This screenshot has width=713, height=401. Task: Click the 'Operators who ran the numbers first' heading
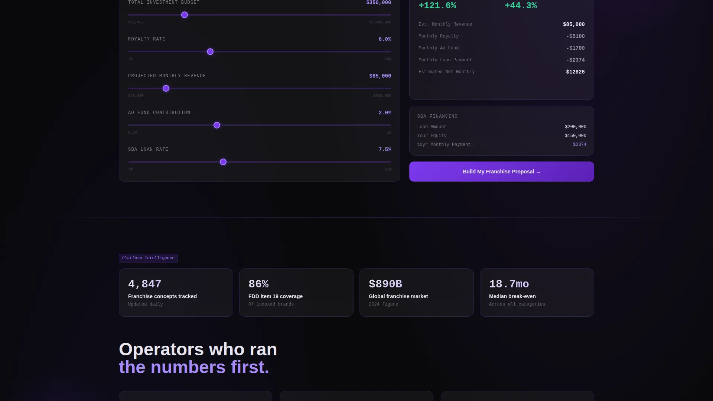point(198,358)
